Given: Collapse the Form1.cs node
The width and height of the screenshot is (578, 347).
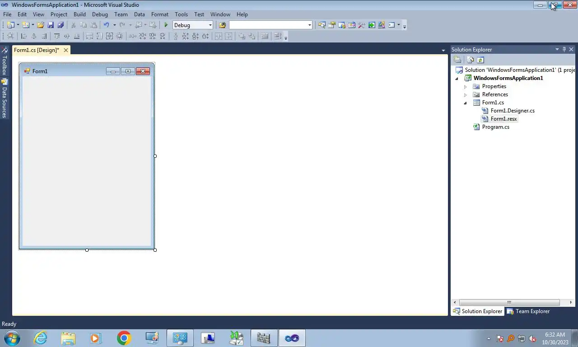Looking at the screenshot, I should click(465, 103).
